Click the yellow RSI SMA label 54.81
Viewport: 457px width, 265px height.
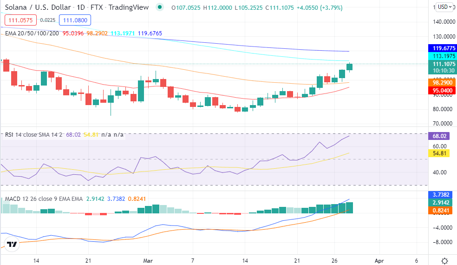pos(439,153)
